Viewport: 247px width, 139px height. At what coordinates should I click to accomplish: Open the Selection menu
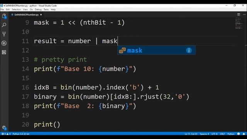tap(16, 9)
